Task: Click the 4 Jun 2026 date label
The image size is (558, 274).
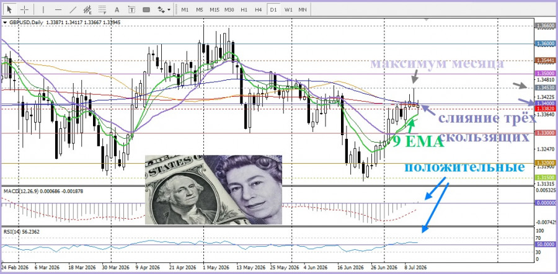Action: [x=316, y=267]
